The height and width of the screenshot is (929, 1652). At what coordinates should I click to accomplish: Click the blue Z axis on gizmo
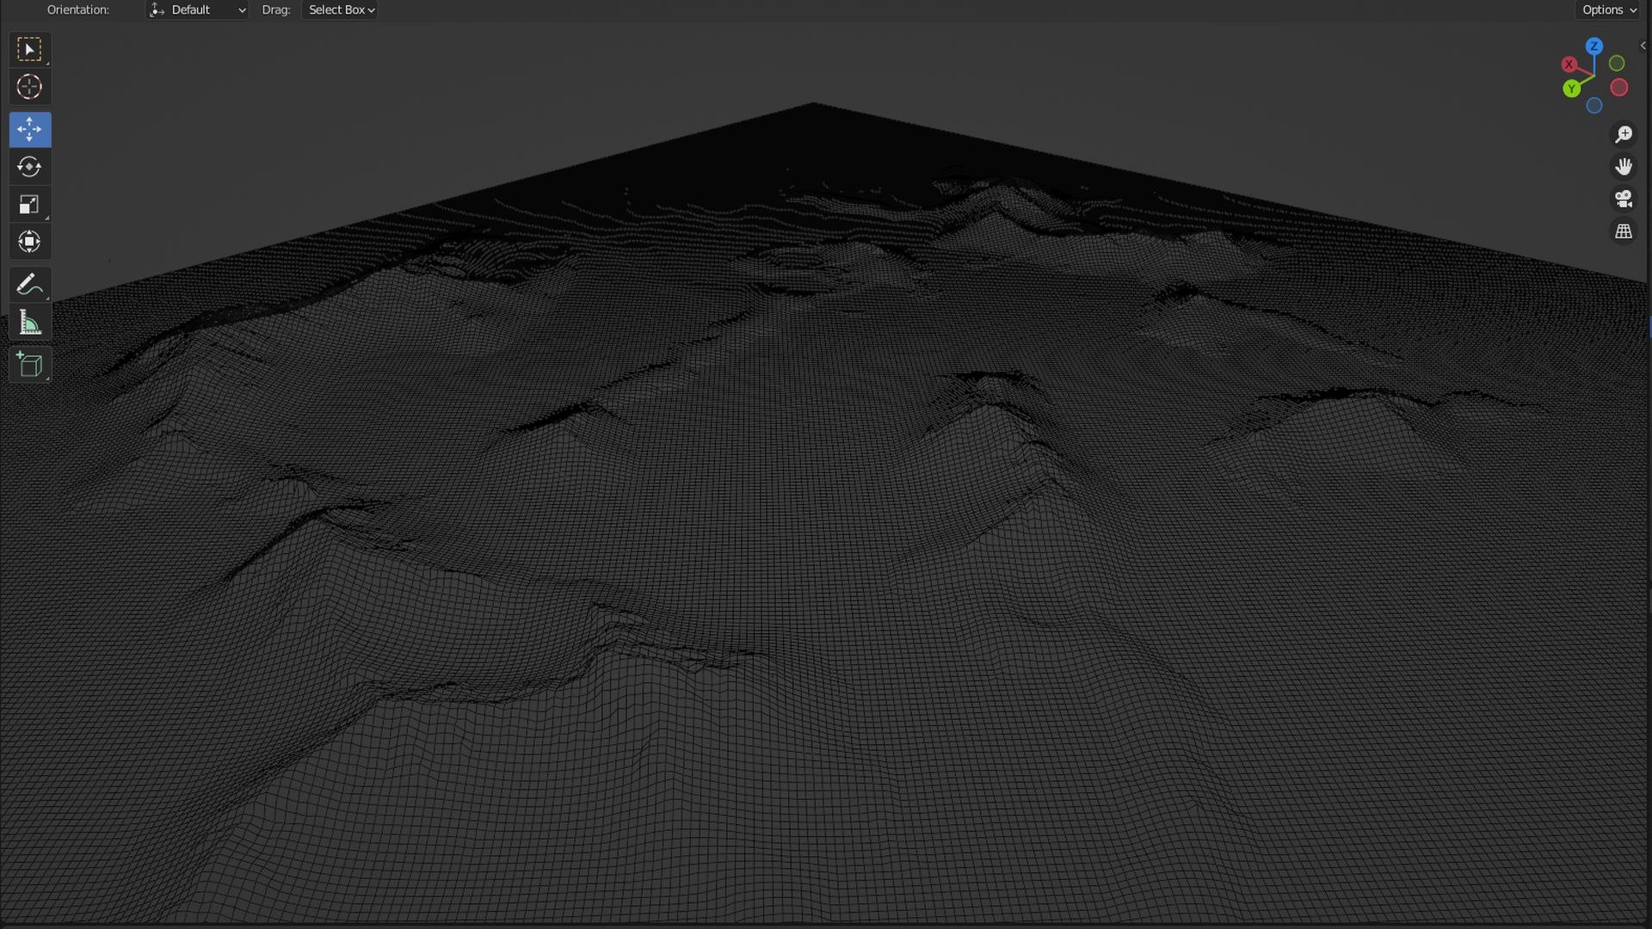click(x=1593, y=46)
